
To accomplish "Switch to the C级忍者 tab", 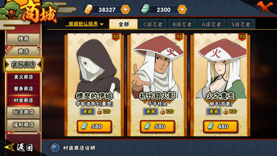I will pyautogui.click(x=153, y=24).
